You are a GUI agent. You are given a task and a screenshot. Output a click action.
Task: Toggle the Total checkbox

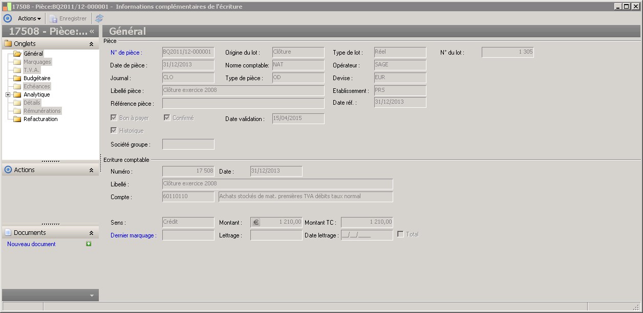point(400,234)
